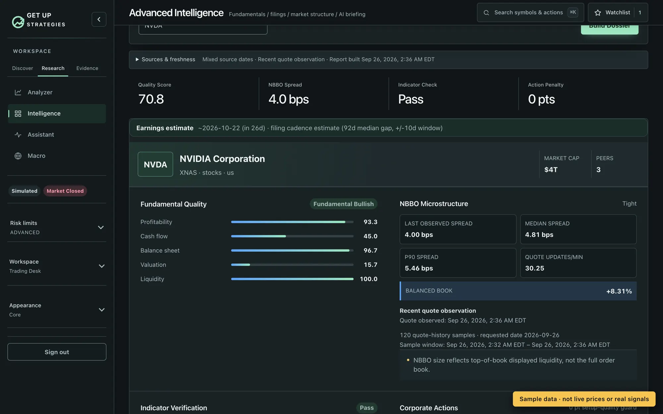Click the Profitability score bar
663x414 pixels.
click(292, 222)
